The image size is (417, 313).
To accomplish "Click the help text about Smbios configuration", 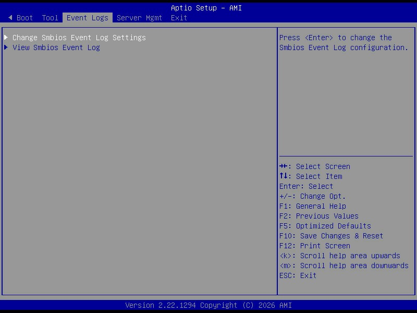I will 344,43.
